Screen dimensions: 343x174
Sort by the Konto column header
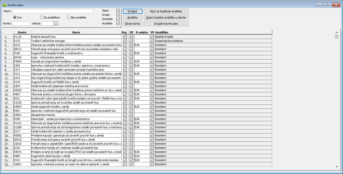[x=22, y=32]
